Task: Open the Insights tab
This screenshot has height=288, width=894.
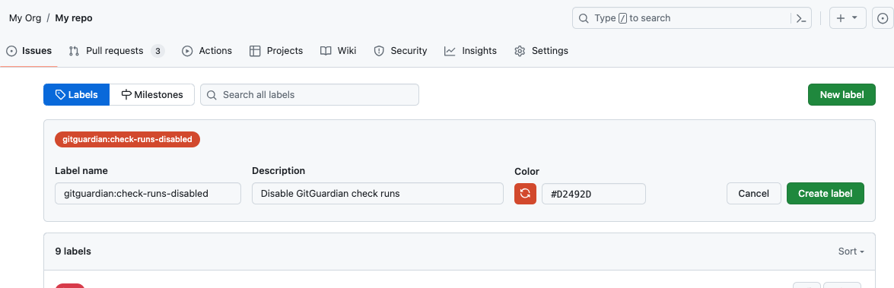Action: pyautogui.click(x=471, y=51)
